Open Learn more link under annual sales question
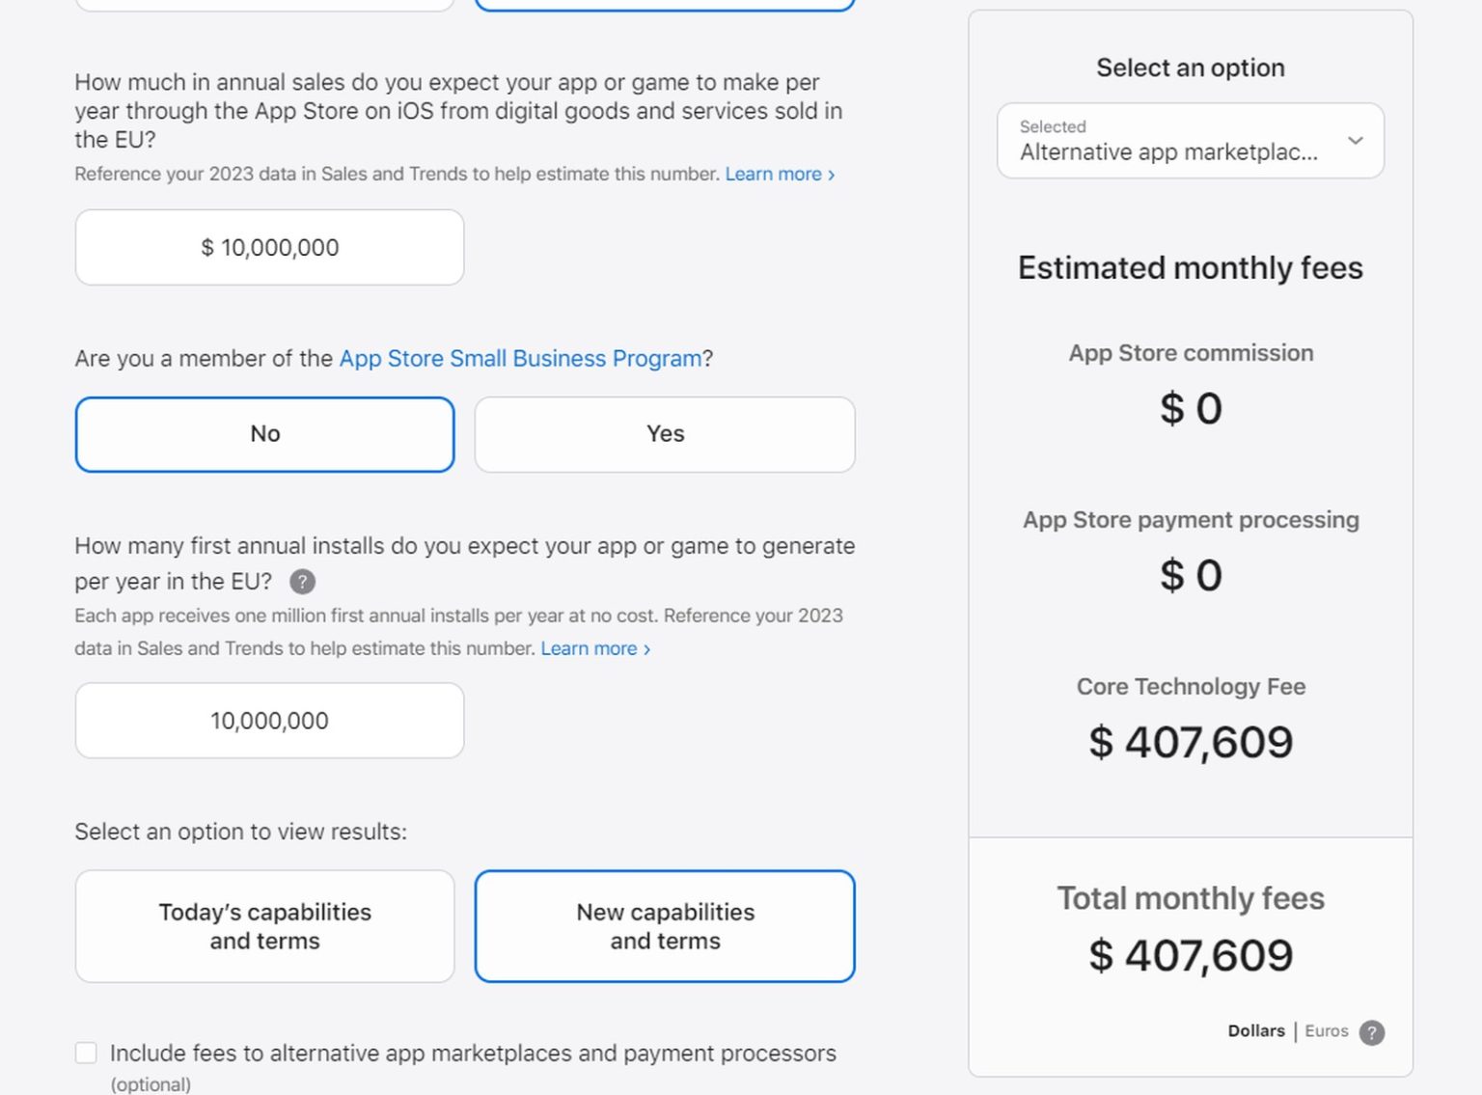This screenshot has width=1482, height=1095. click(780, 175)
